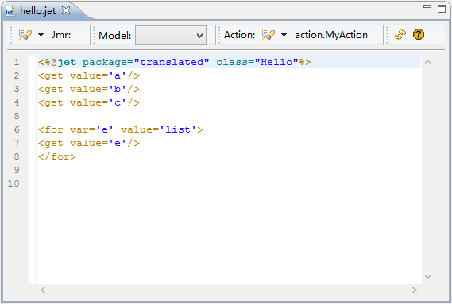Click the horizontal scrollbar right arrow

click(x=414, y=290)
